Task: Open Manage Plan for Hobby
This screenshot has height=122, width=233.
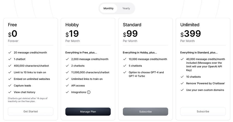Action: 88,112
